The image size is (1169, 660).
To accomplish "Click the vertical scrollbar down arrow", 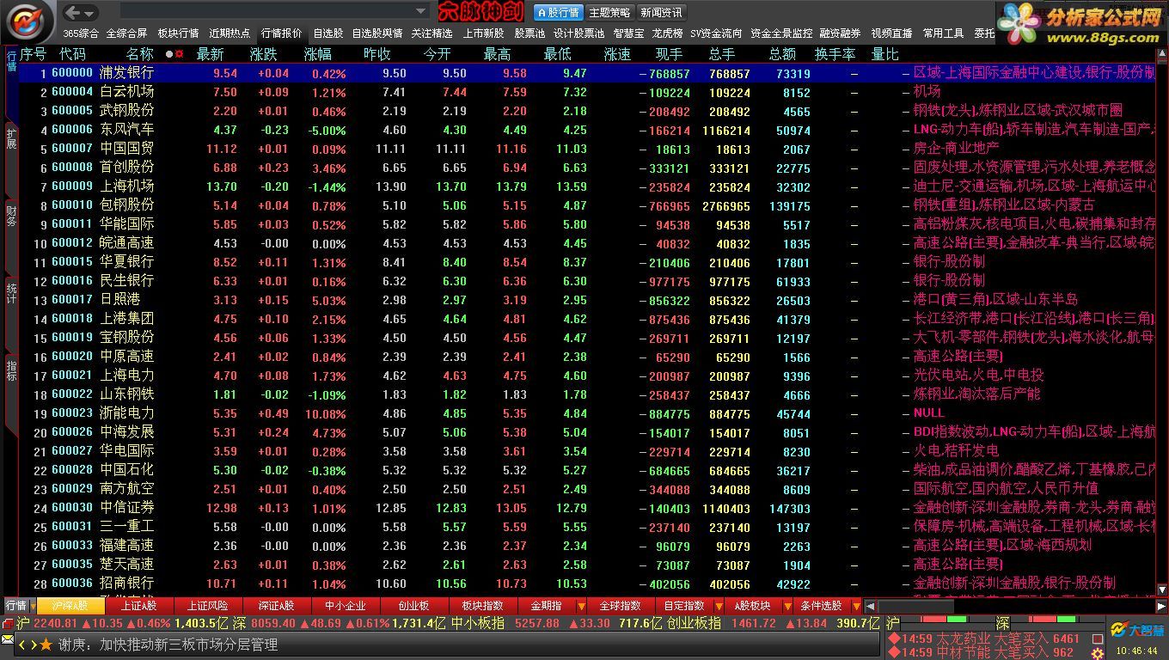I will pos(1163,590).
